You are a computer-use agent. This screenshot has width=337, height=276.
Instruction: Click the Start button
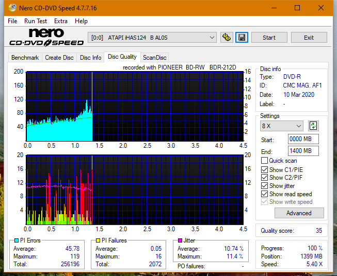coord(269,38)
